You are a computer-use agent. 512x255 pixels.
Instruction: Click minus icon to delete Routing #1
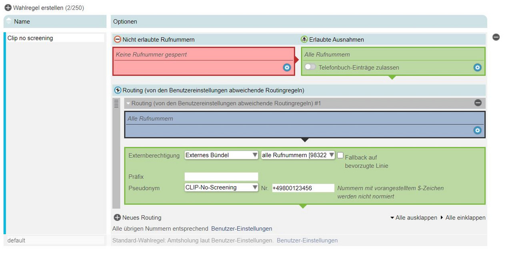[x=478, y=103]
